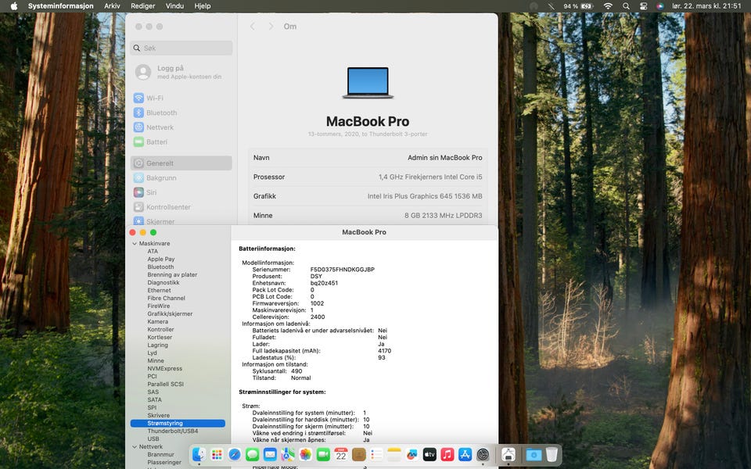Go back using Settings back arrow
The width and height of the screenshot is (751, 469).
tap(253, 27)
